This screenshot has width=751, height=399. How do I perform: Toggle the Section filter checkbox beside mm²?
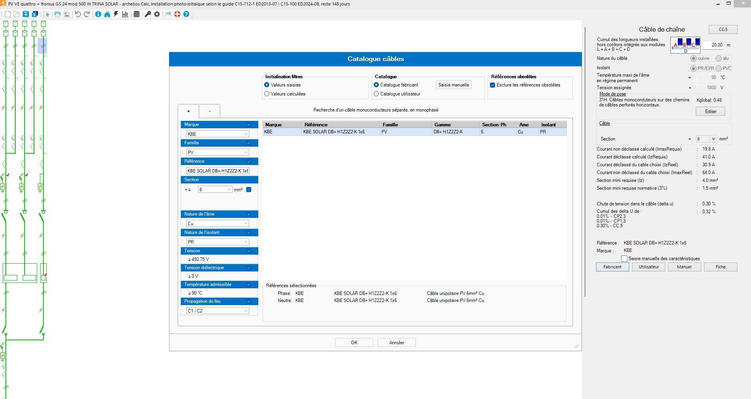click(x=249, y=190)
